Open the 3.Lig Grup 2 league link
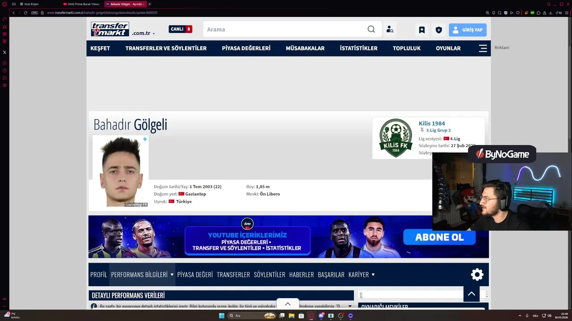572x321 pixels. click(438, 130)
